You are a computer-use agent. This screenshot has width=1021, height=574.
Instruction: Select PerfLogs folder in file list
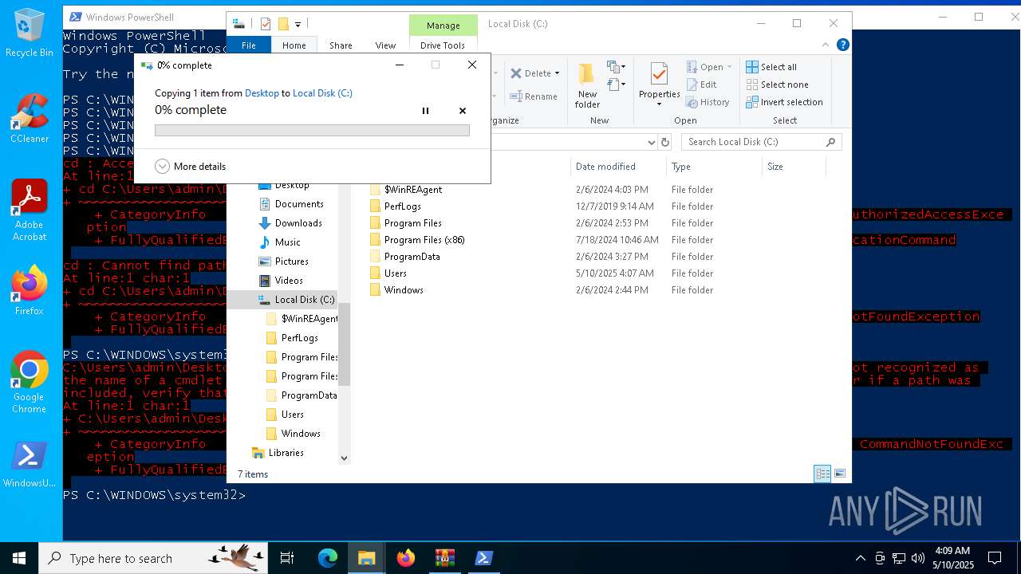(403, 206)
